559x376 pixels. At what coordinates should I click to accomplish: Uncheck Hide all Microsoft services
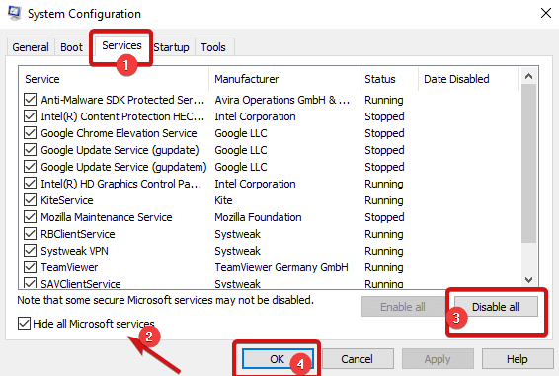pyautogui.click(x=24, y=324)
